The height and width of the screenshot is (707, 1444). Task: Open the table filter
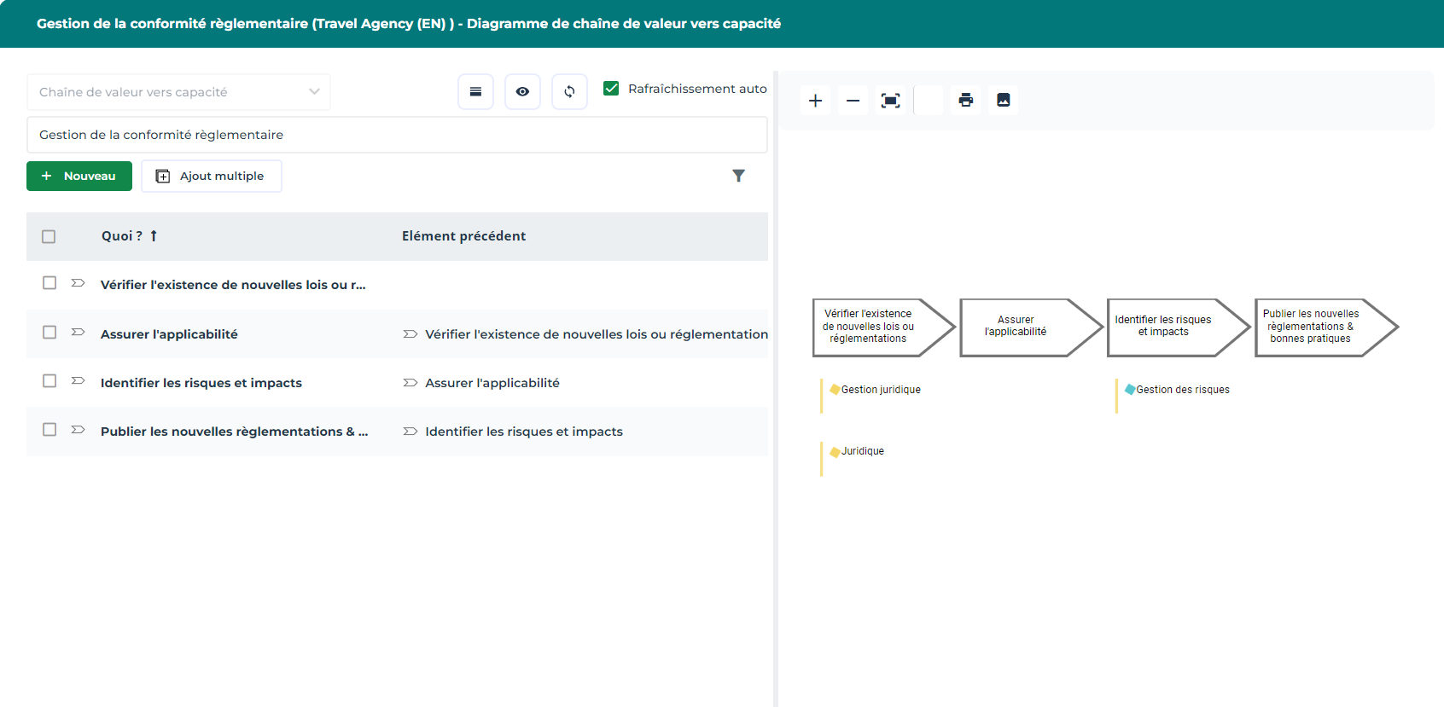pyautogui.click(x=738, y=176)
